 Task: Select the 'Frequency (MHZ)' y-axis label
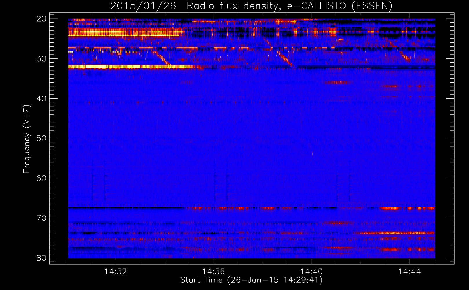point(26,139)
